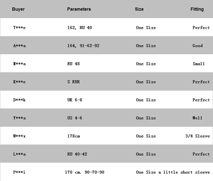Select buyer P***i in last row
Screen dimensions: 213x181
(19, 172)
